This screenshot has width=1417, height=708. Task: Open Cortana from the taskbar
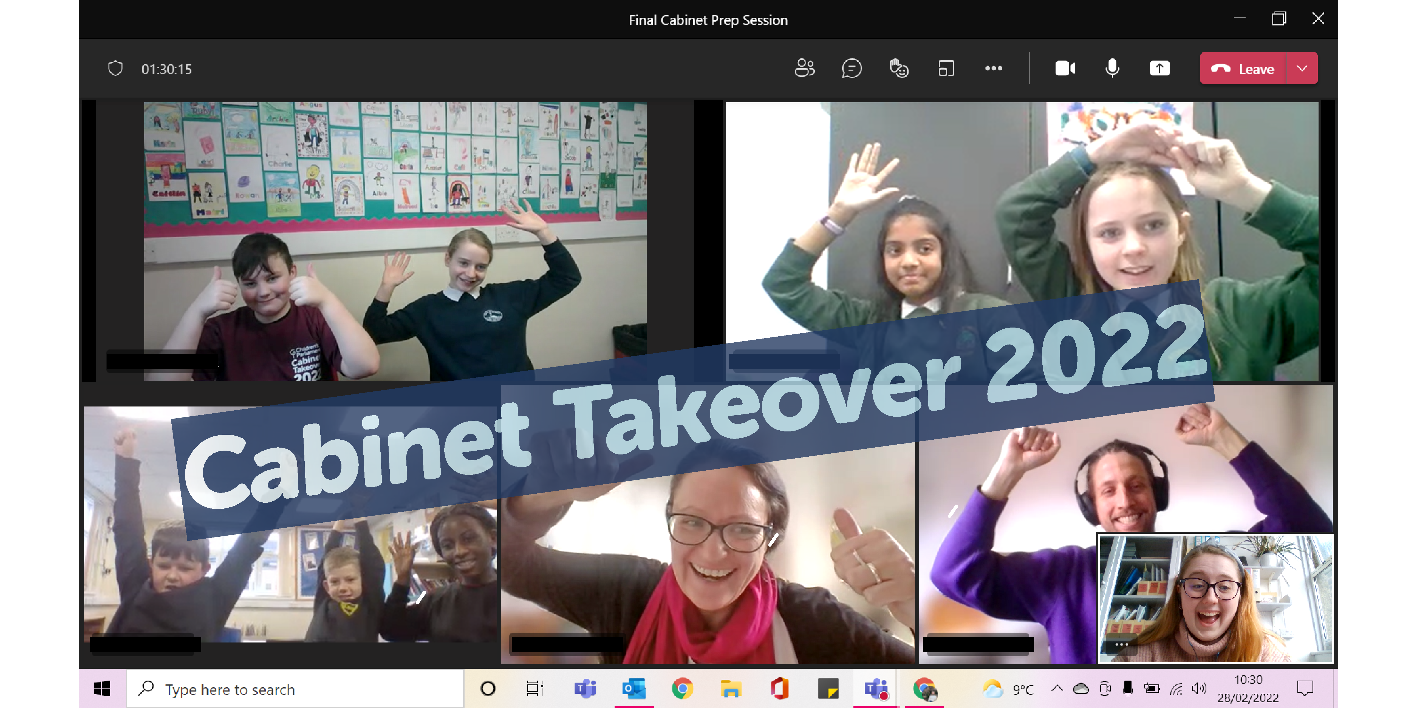pos(487,689)
